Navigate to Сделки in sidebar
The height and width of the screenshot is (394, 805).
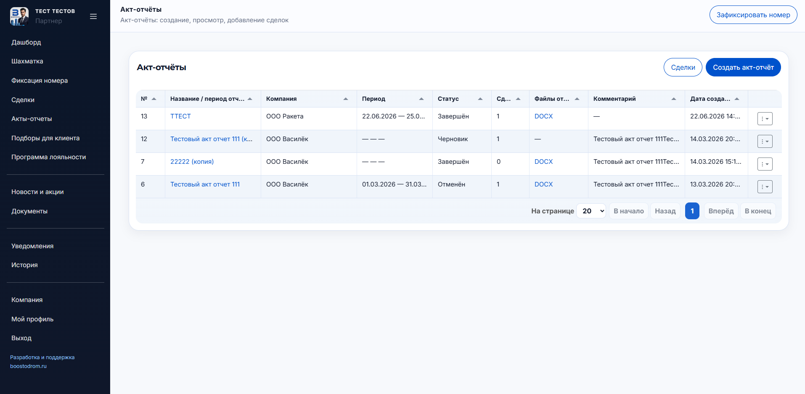click(x=23, y=100)
